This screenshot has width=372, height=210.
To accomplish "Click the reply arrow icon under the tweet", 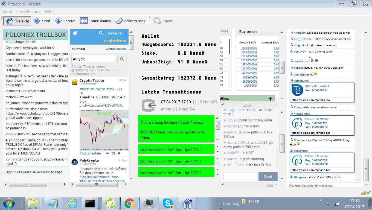I will tap(107, 153).
